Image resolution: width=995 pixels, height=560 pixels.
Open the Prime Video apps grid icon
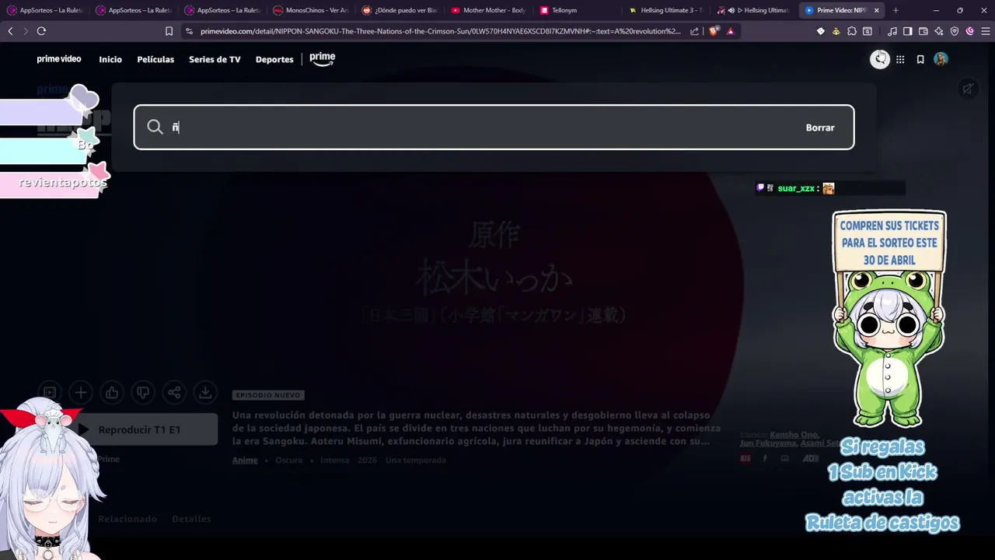(x=900, y=59)
